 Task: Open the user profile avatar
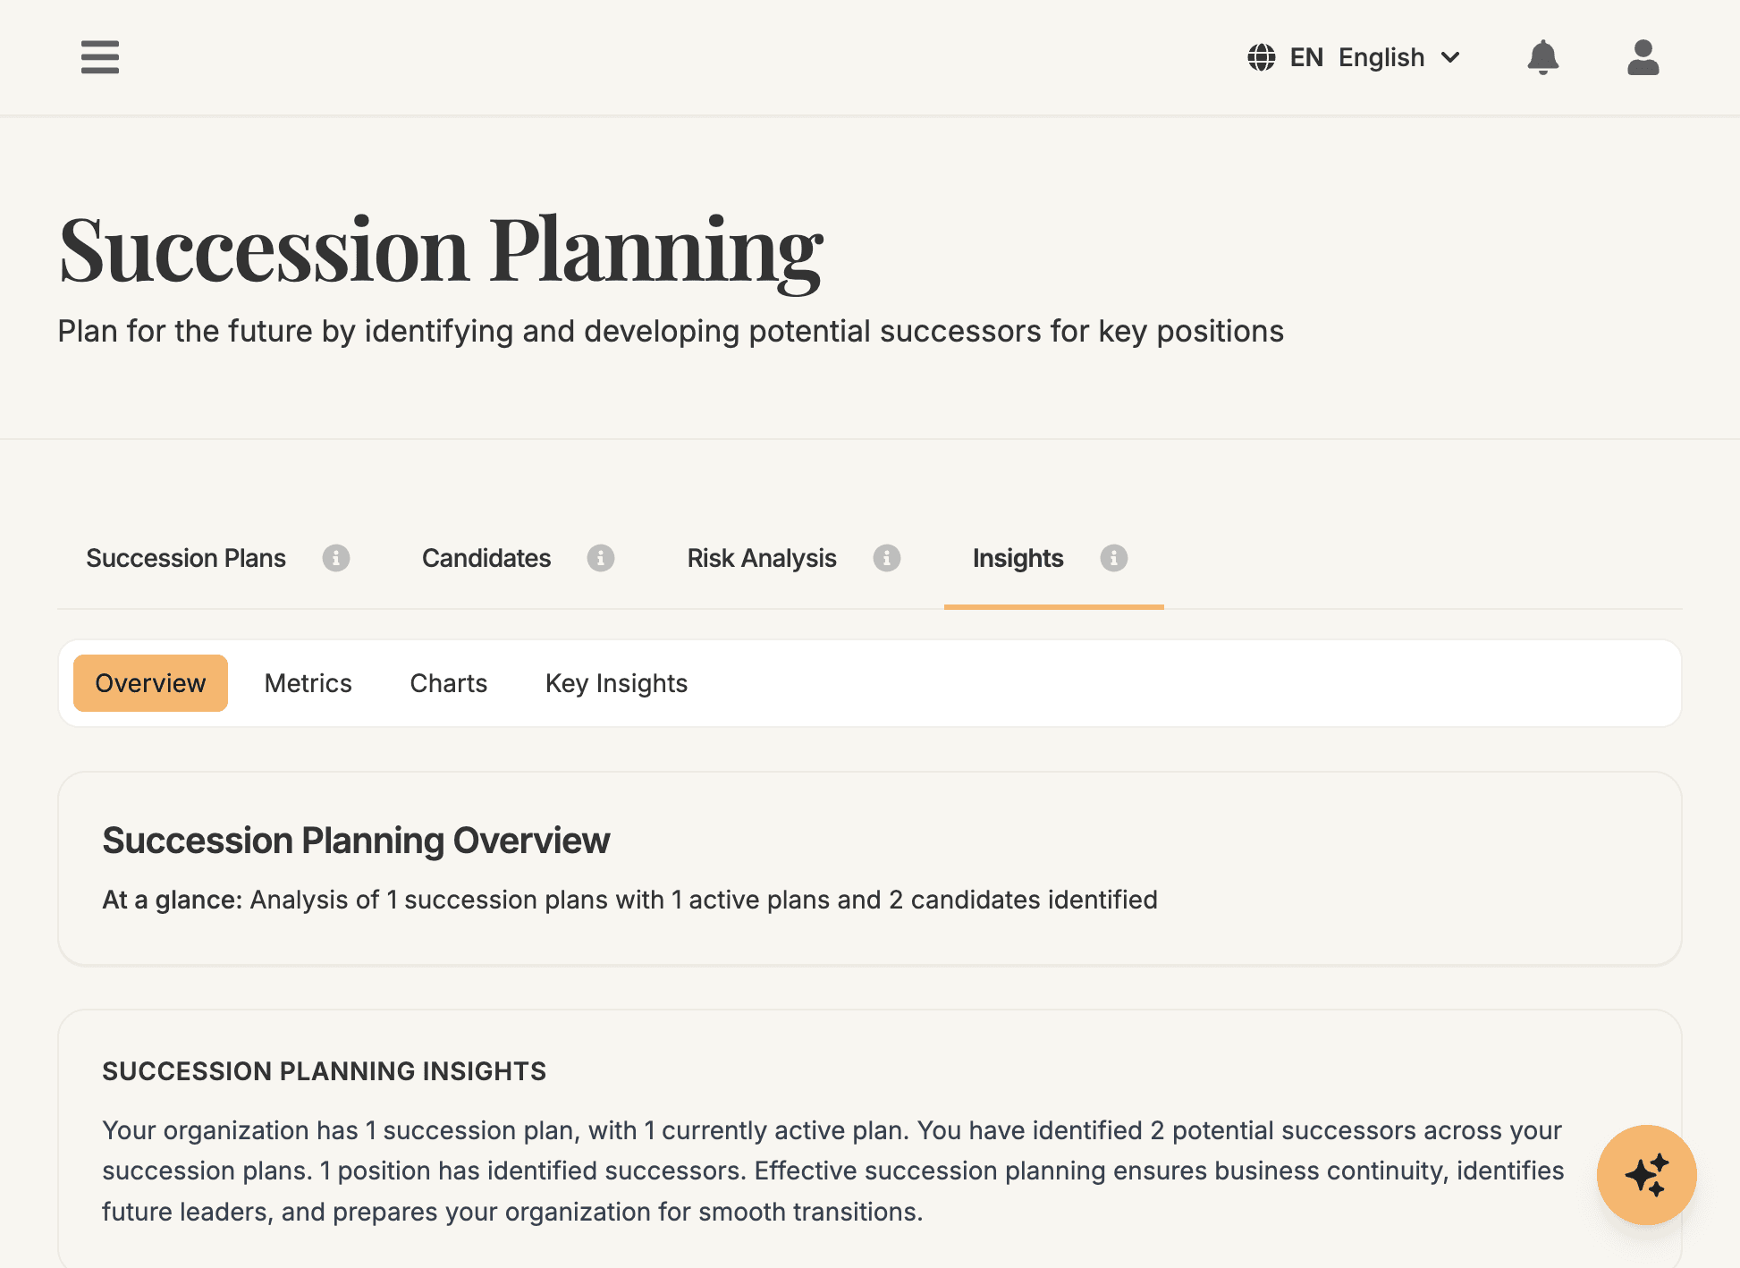[1643, 57]
